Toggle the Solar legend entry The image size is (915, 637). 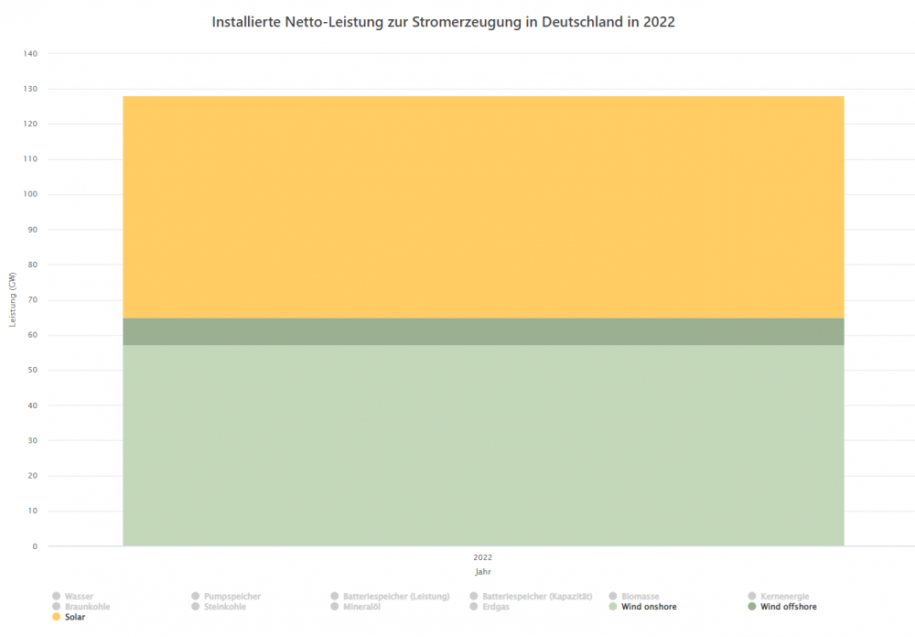(x=69, y=617)
